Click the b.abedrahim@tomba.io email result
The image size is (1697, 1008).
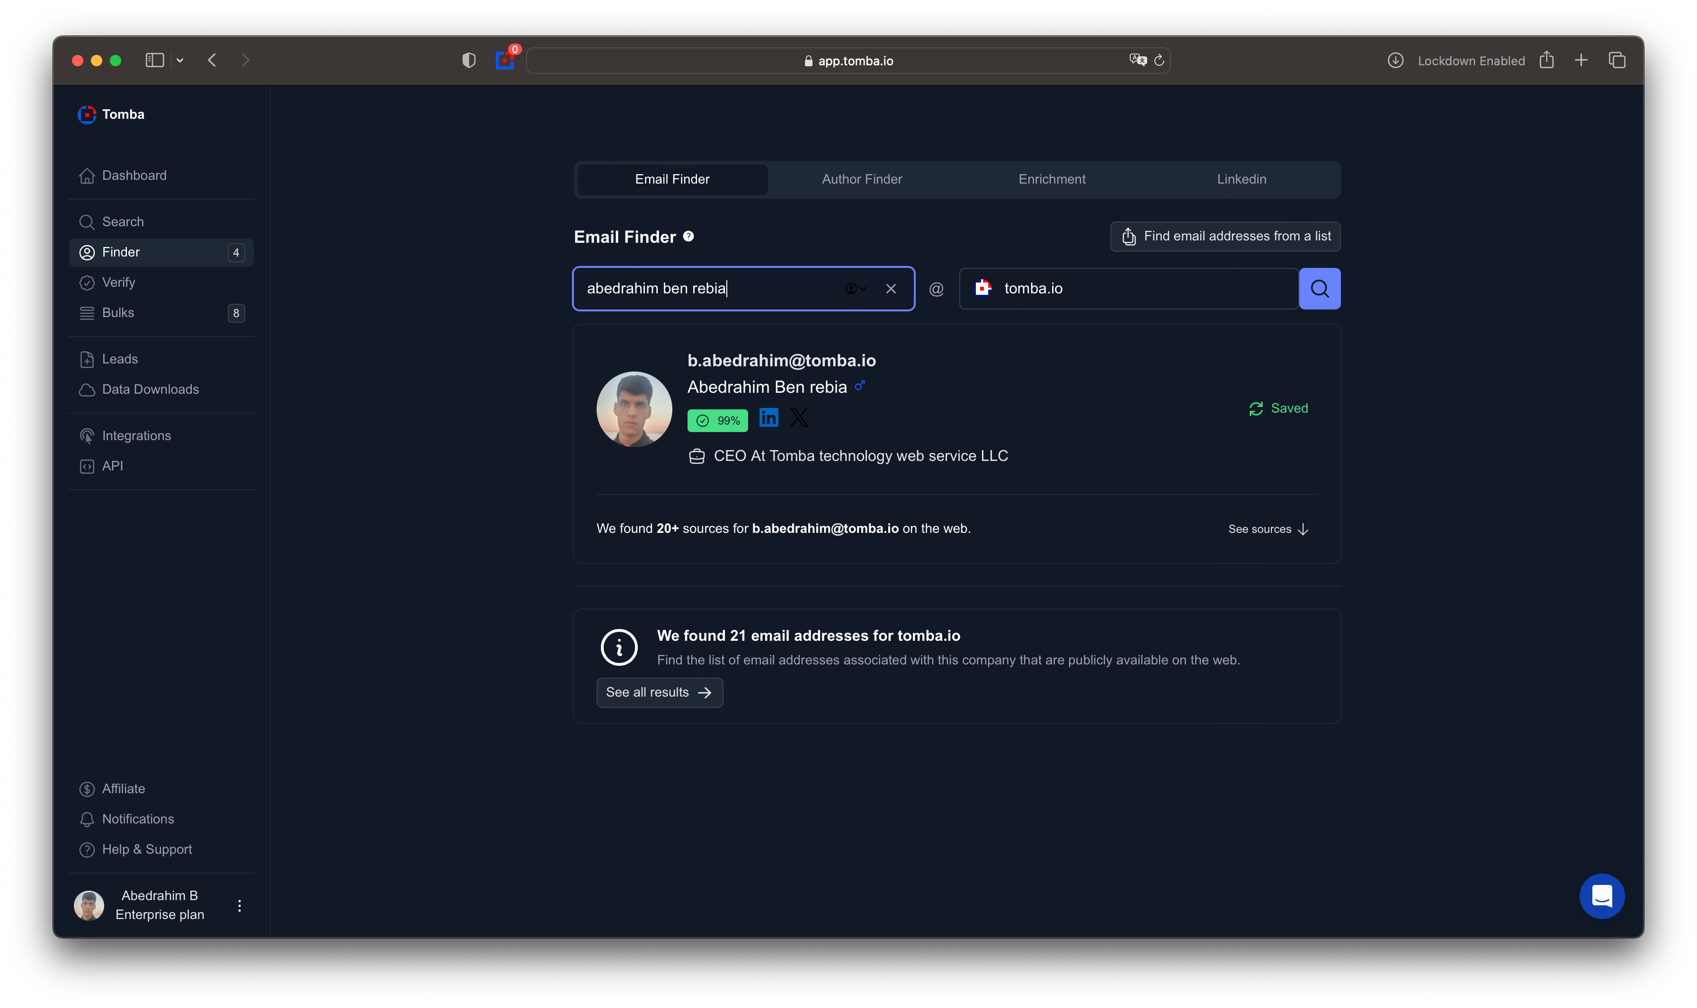781,361
